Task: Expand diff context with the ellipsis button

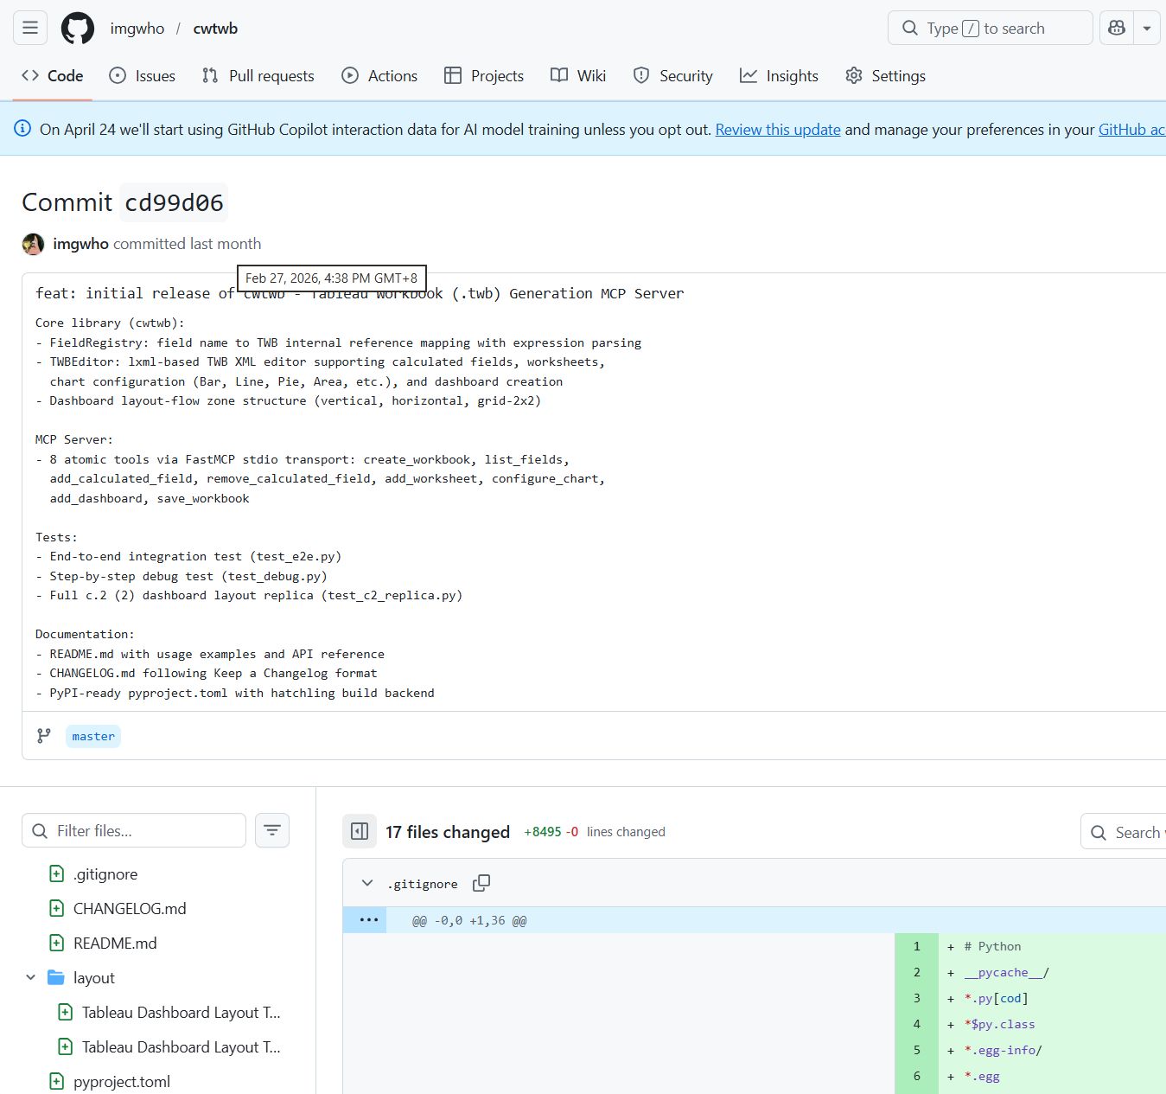Action: tap(369, 919)
